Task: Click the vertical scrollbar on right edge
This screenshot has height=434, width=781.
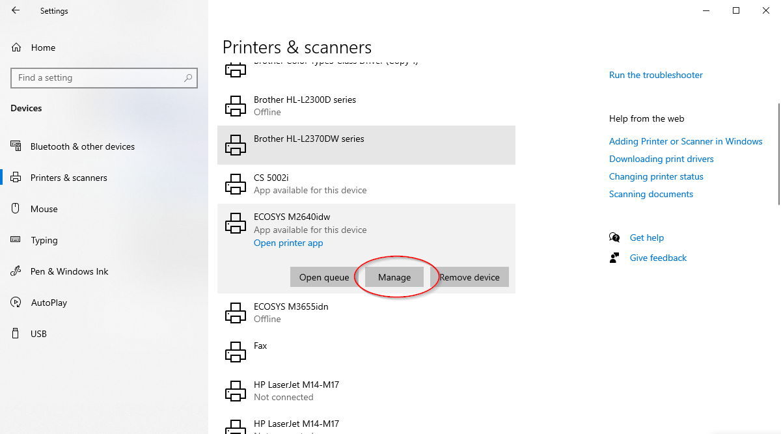Action: point(778,154)
